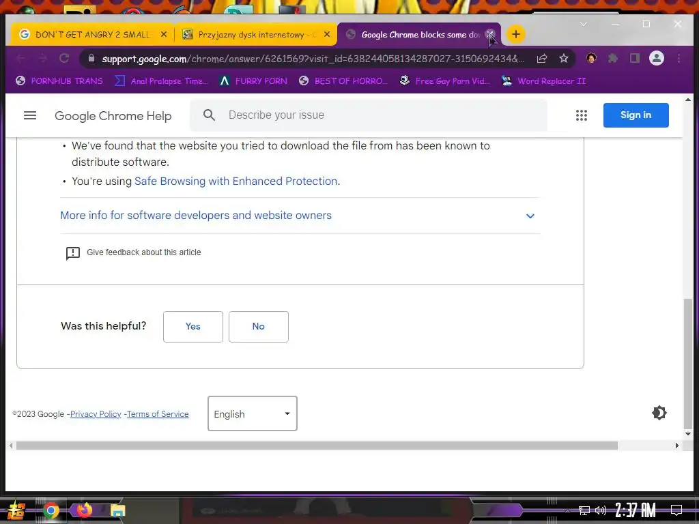Go back to the previous page

click(x=20, y=59)
